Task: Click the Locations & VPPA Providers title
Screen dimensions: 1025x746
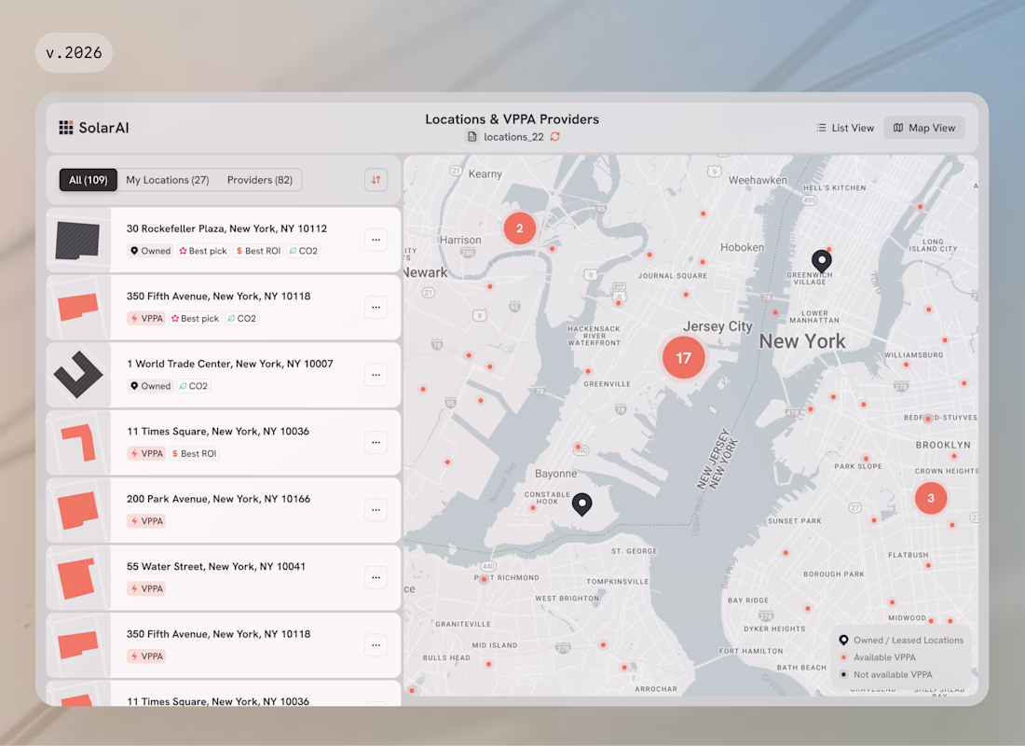Action: 512,119
